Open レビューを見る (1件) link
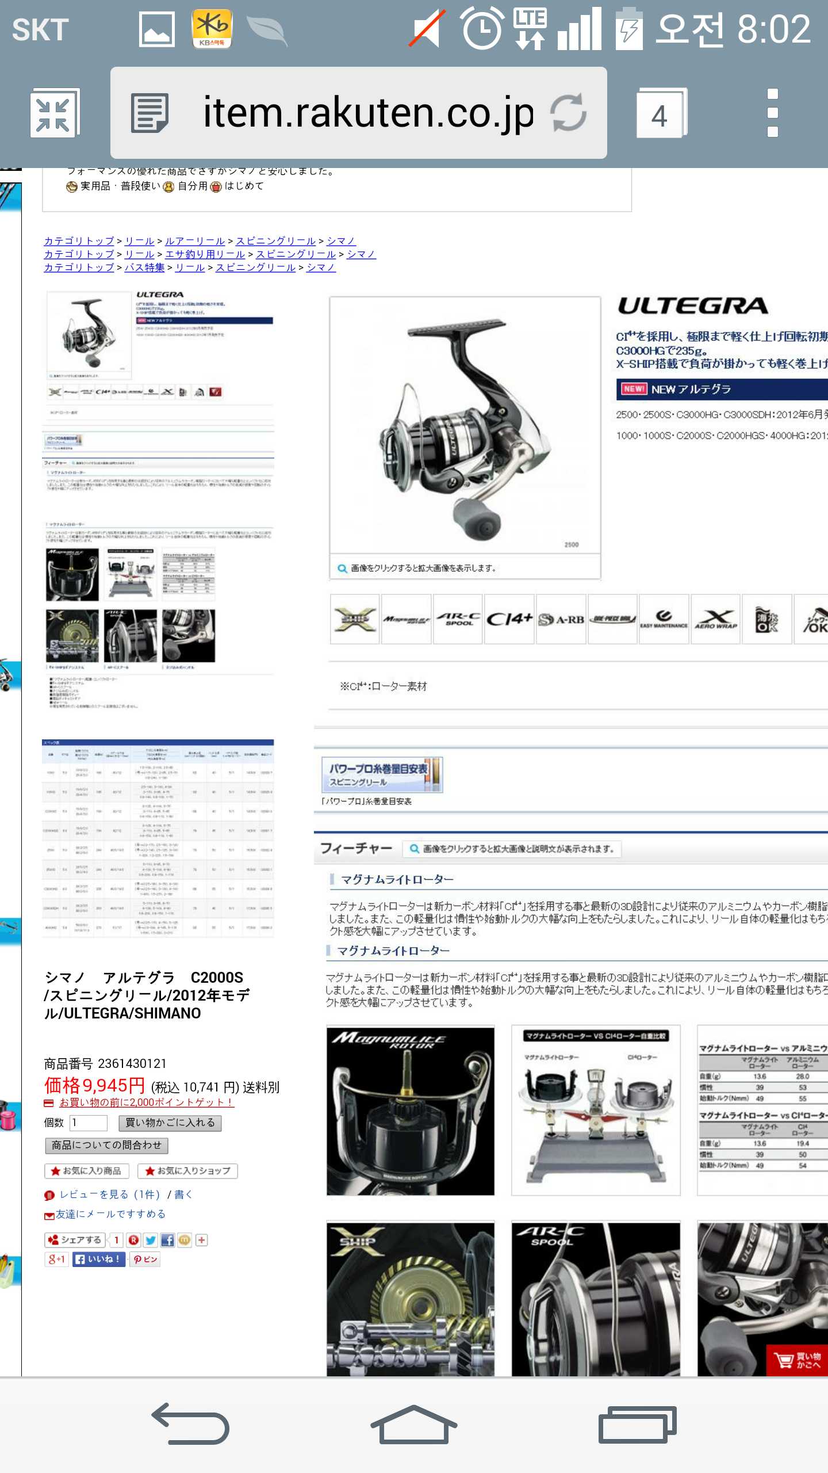 110,1195
